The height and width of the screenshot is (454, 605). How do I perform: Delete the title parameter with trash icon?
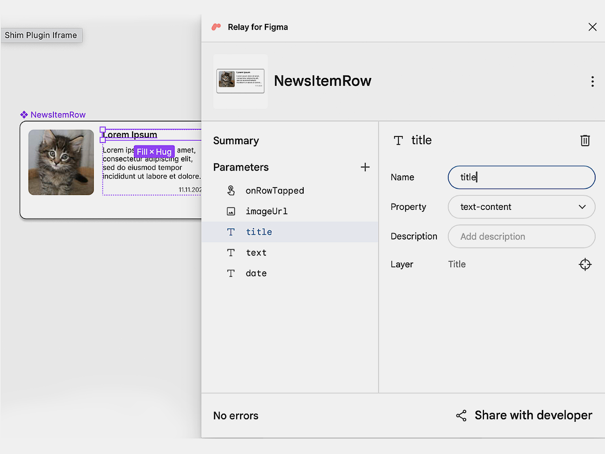tap(585, 140)
